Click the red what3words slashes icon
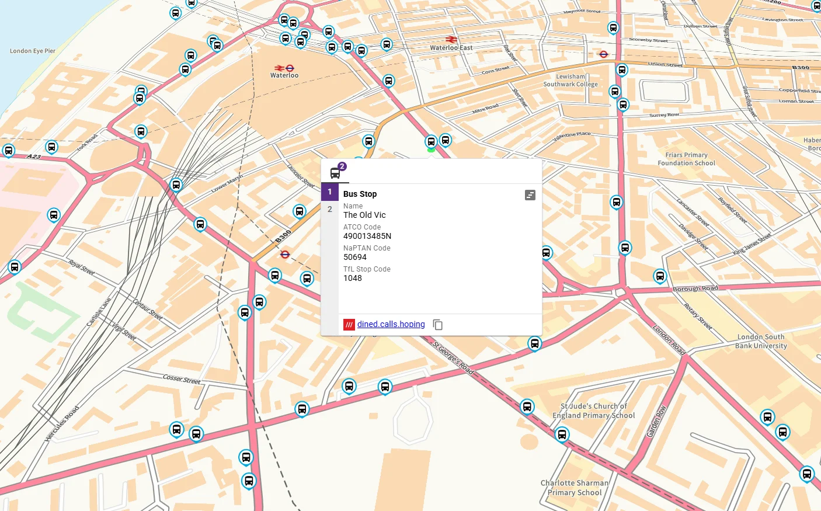 click(x=349, y=325)
